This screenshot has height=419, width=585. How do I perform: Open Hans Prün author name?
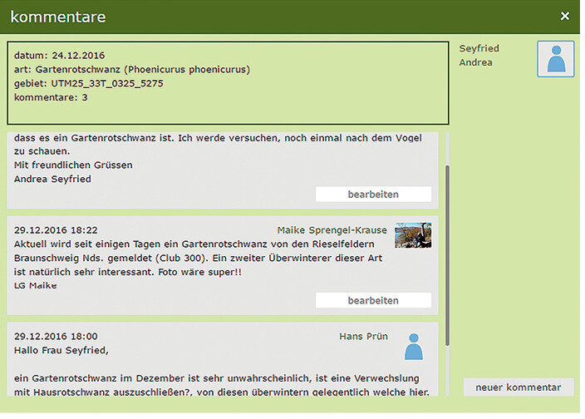[x=363, y=336]
